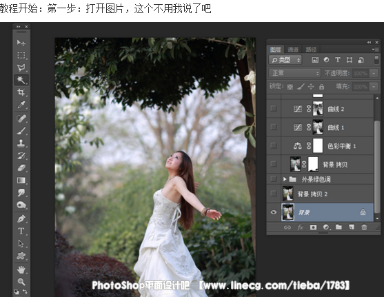
Task: Open the layers panel options menu
Action: pos(375,49)
